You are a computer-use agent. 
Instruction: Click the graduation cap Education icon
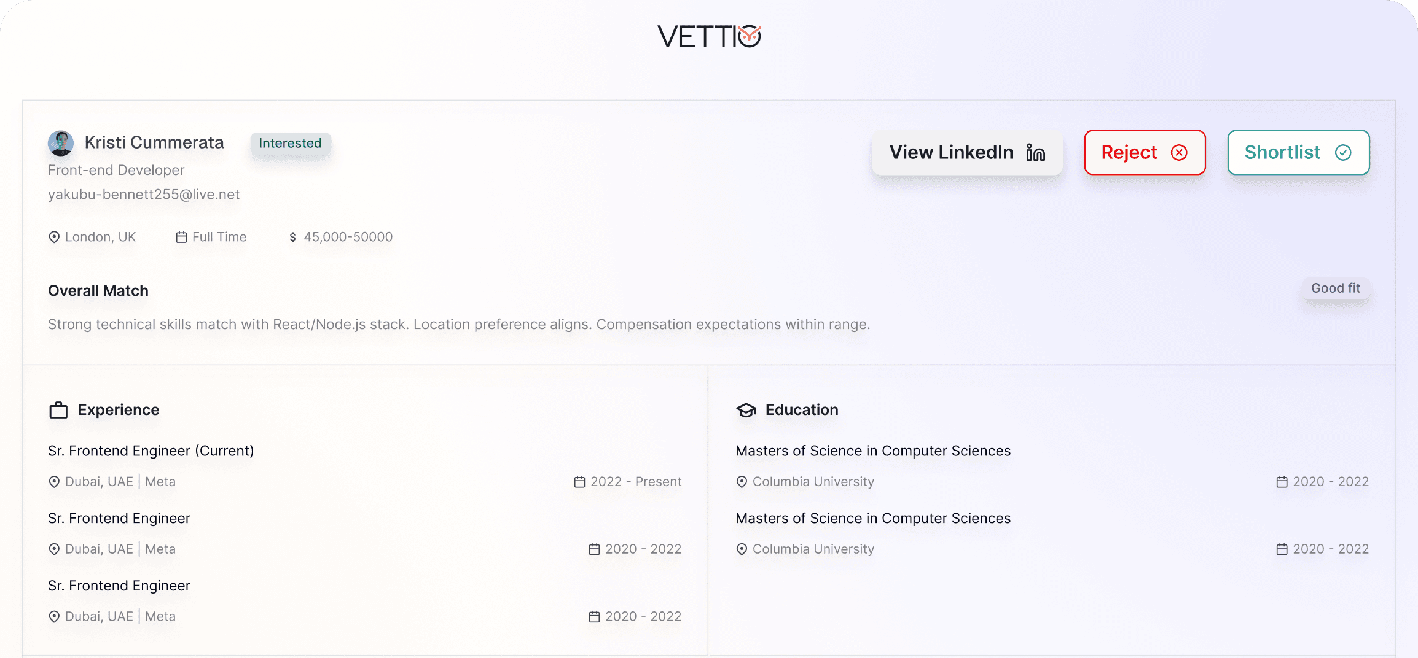[x=746, y=410]
